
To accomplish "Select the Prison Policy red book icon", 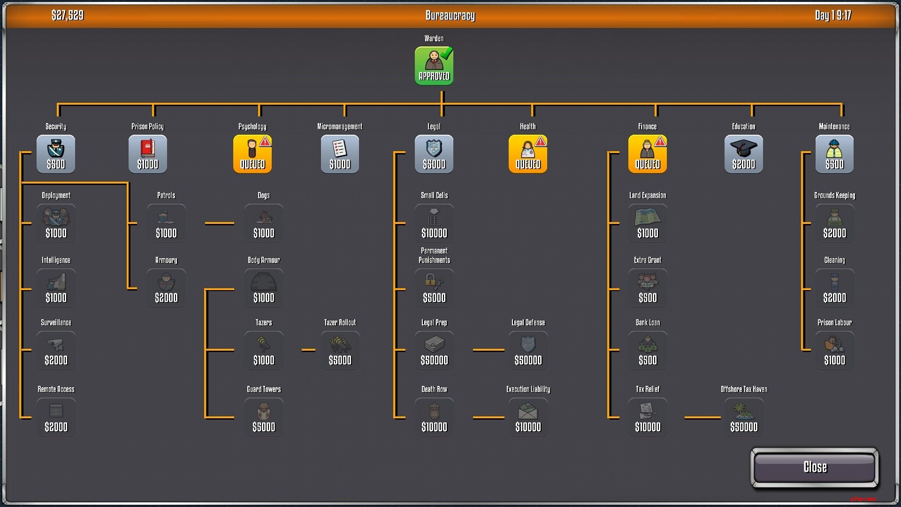I will [x=148, y=154].
